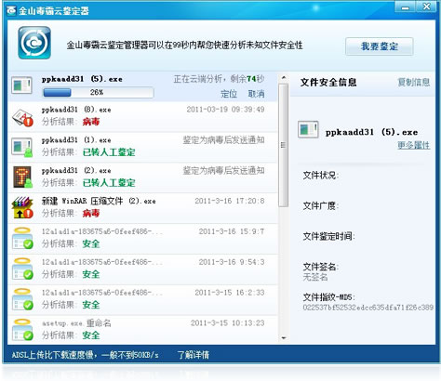Select the asetup.exe.重命名 entry

(76, 323)
